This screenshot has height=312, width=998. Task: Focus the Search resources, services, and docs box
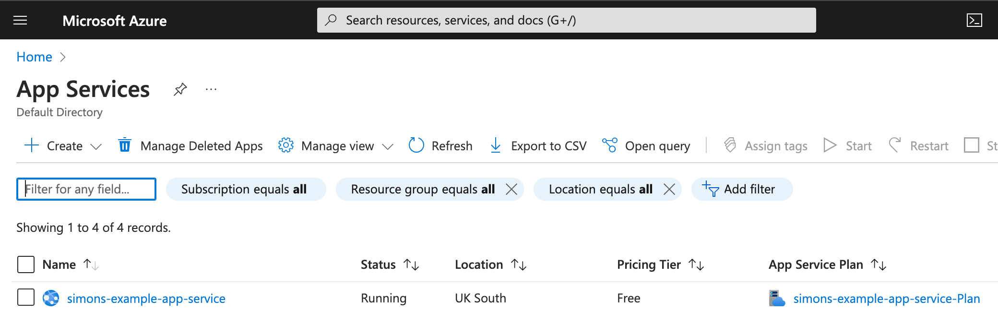click(566, 20)
